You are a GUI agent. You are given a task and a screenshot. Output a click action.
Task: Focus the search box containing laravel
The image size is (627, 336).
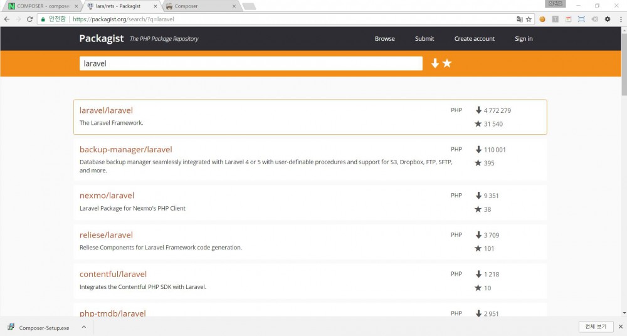click(x=251, y=63)
